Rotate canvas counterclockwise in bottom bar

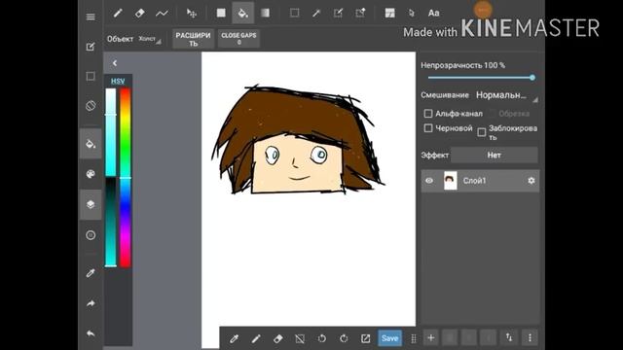point(322,338)
